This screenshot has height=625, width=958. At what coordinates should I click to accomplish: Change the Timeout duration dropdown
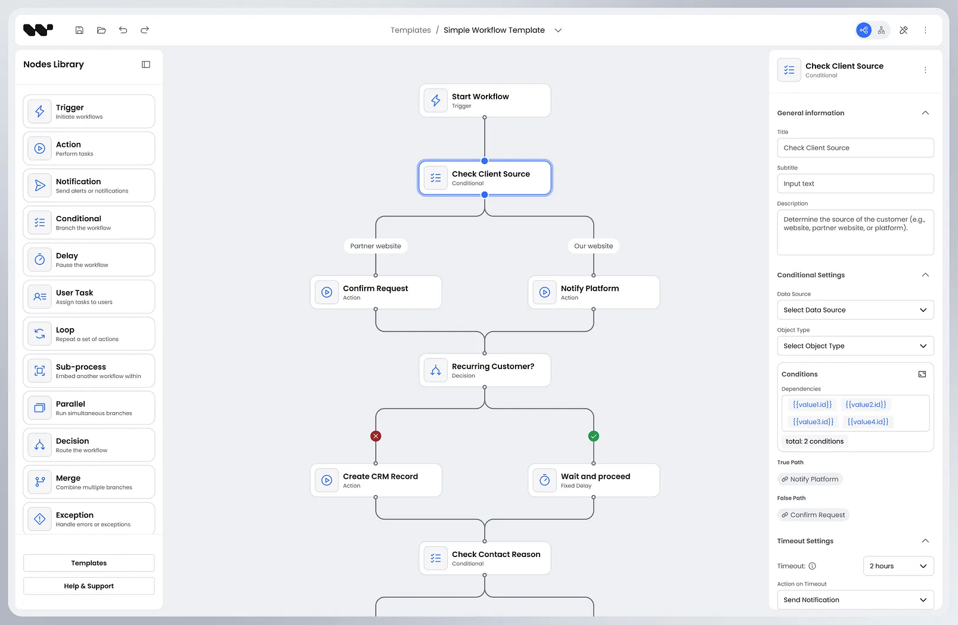(898, 566)
